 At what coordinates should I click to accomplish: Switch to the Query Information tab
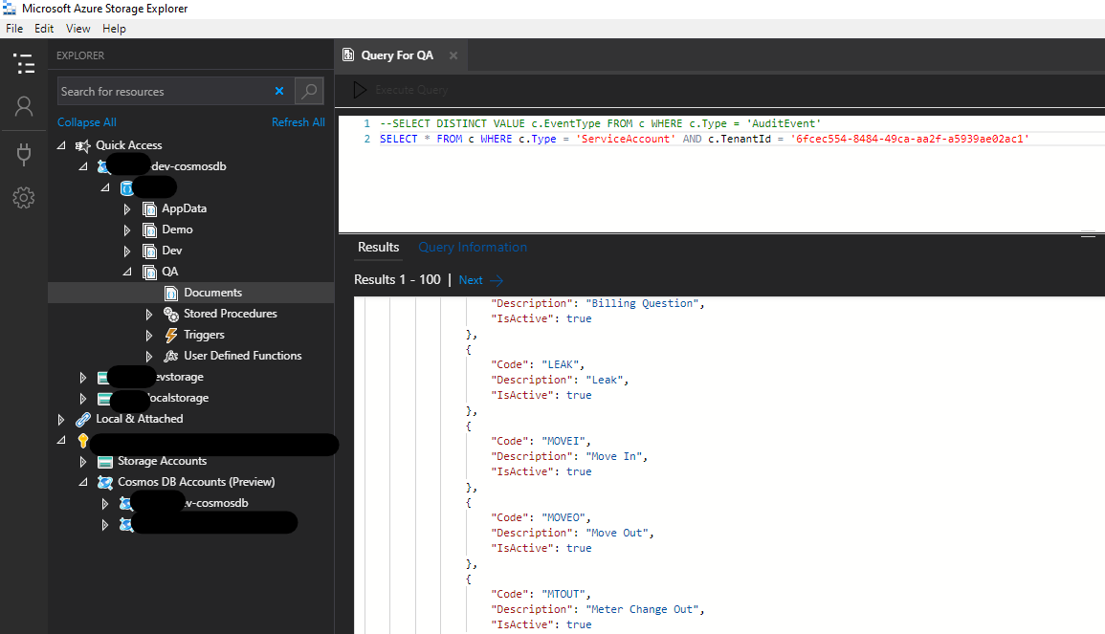[473, 248]
